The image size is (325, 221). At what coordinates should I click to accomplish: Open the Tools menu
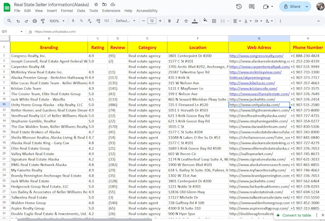(x=94, y=11)
